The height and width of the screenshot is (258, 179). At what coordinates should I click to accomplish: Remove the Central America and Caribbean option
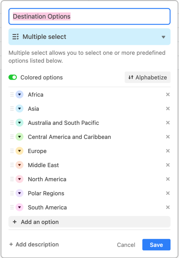pos(168,137)
